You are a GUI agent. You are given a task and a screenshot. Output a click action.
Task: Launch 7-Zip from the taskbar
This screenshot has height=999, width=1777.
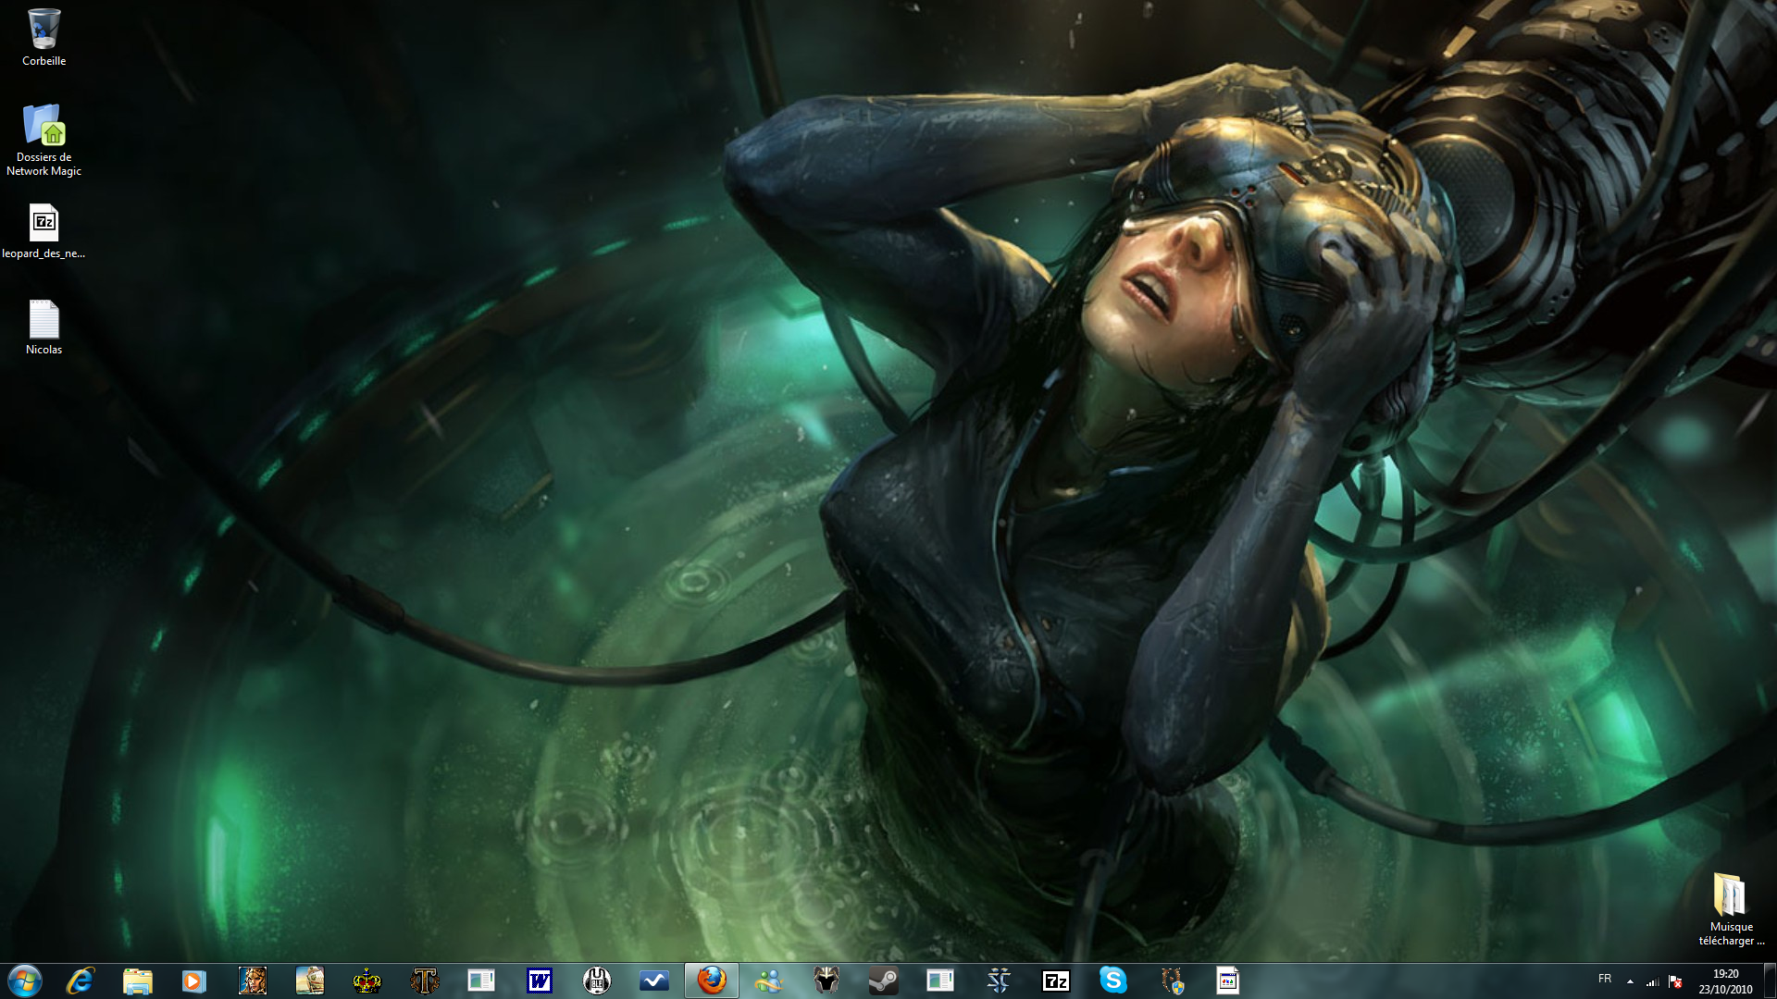click(1056, 980)
